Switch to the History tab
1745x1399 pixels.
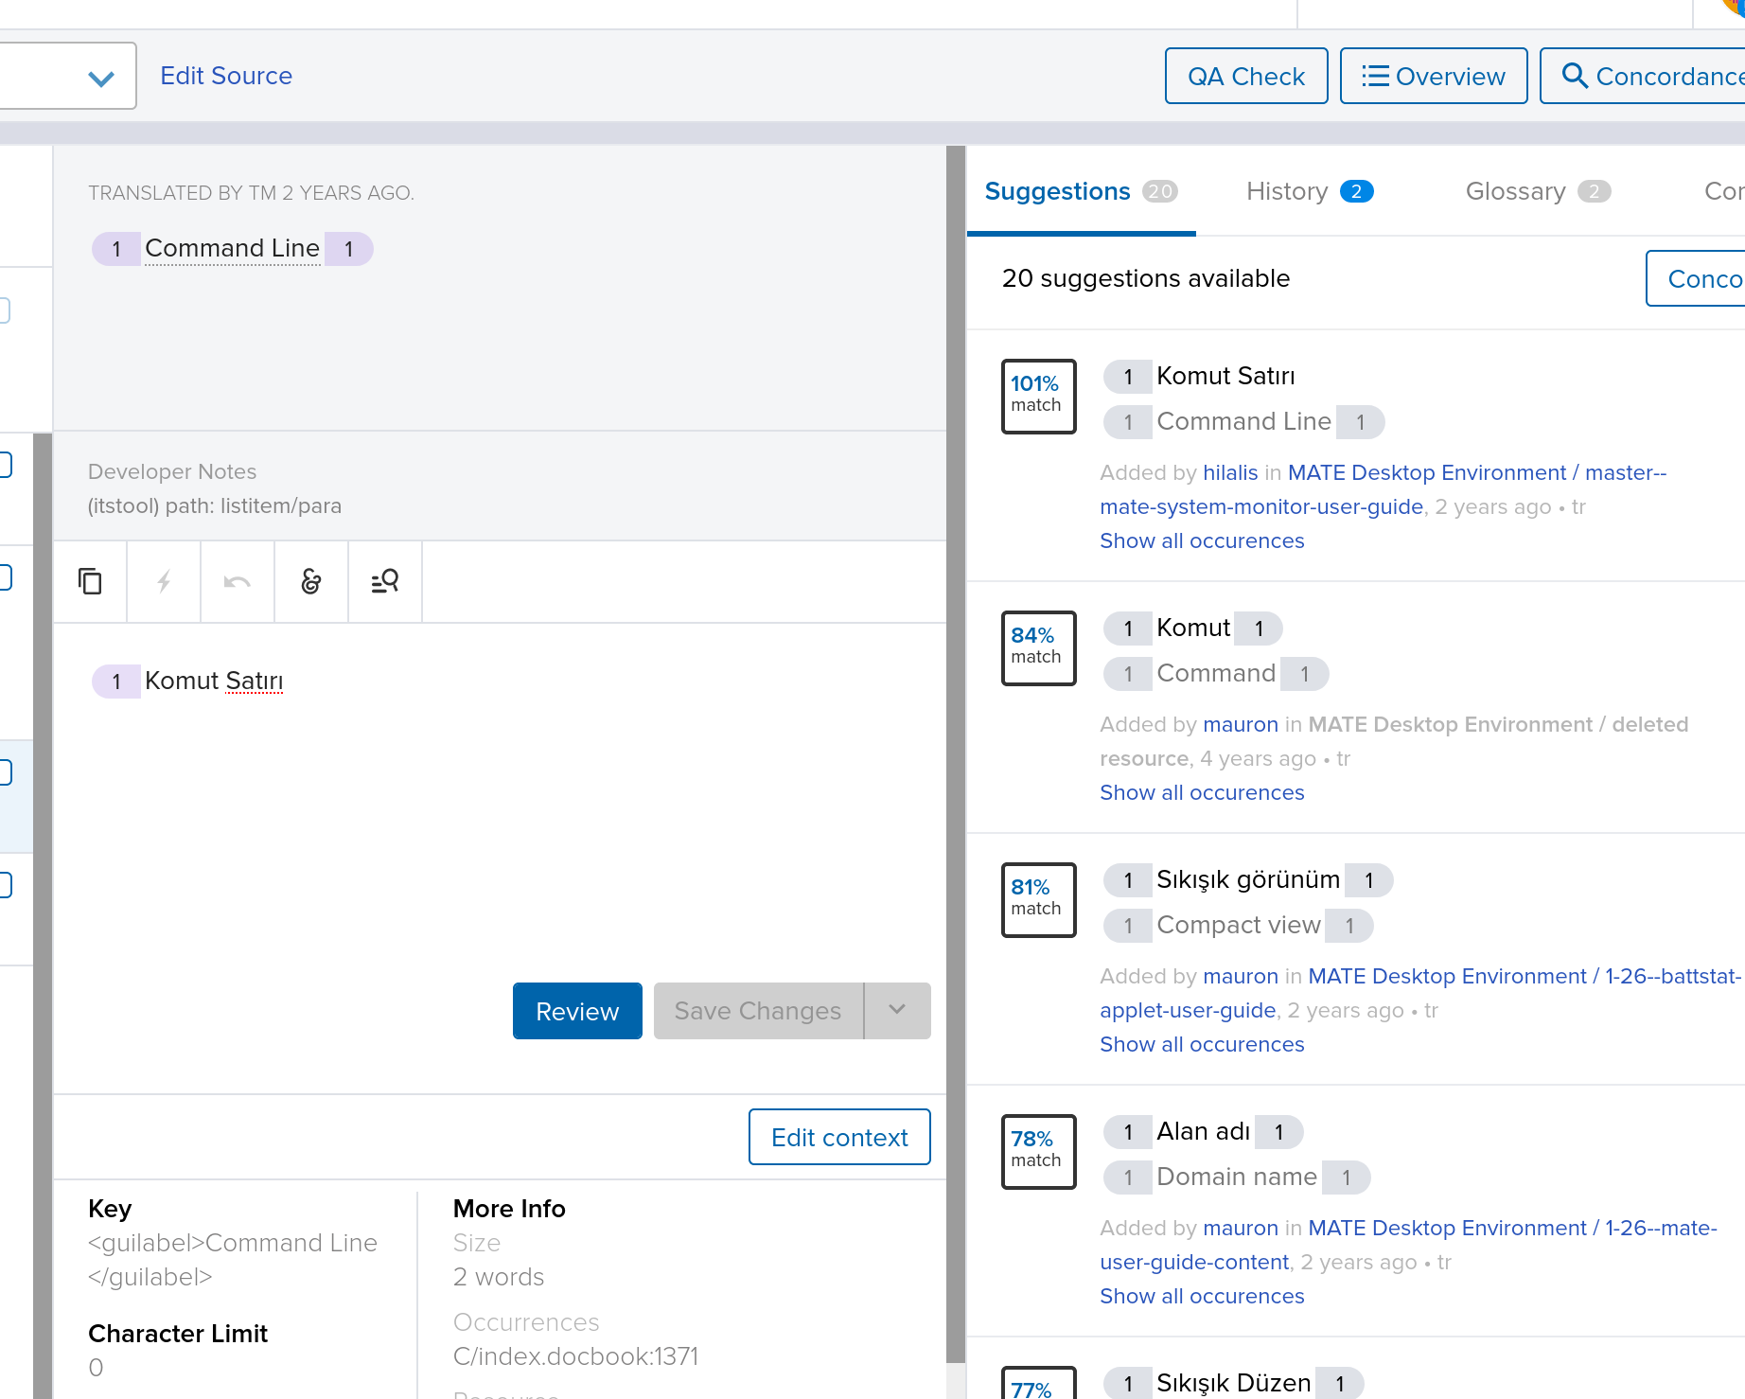coord(1287,191)
